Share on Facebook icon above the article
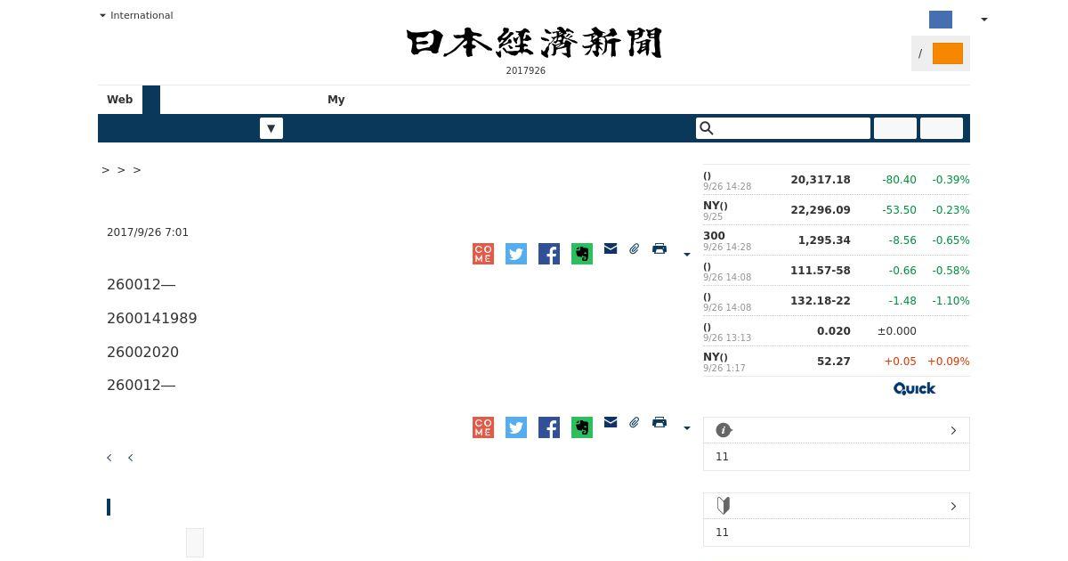 point(549,254)
